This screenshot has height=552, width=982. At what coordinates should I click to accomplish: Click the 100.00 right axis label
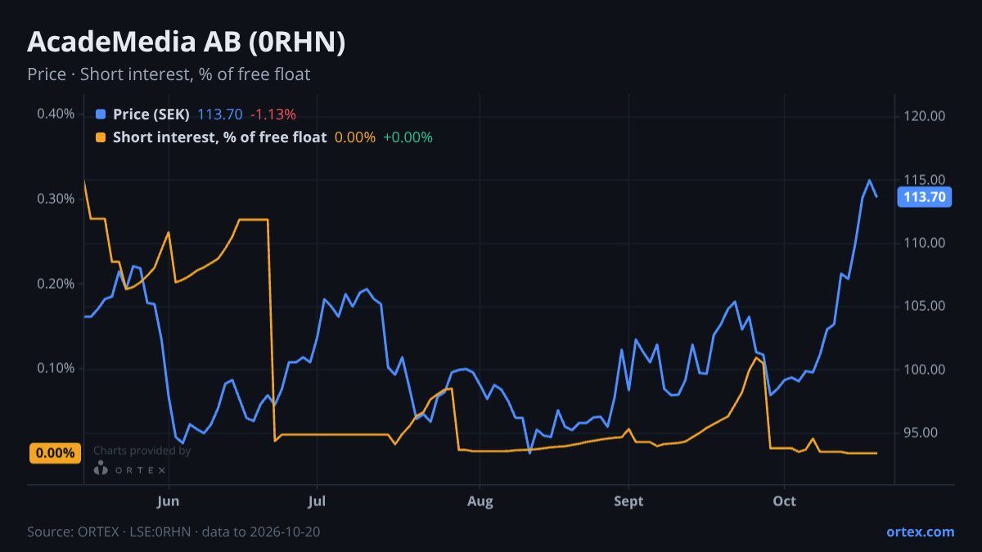click(x=925, y=370)
